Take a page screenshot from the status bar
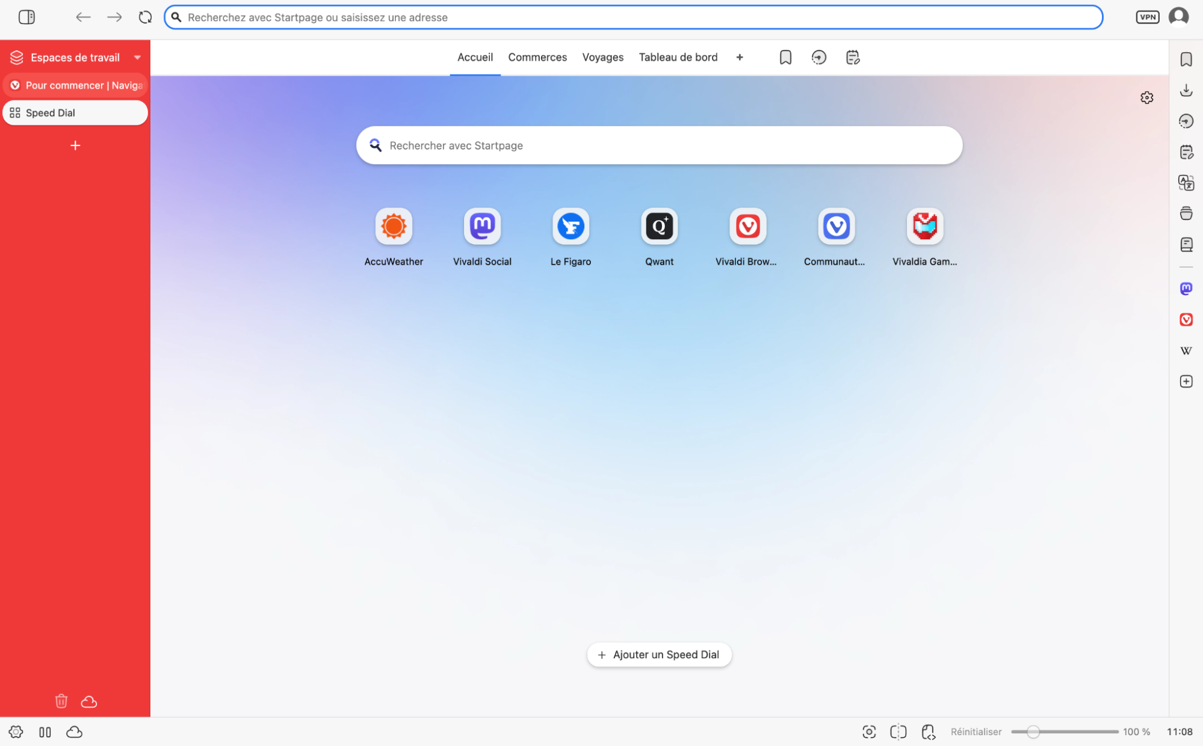1203x746 pixels. (x=868, y=732)
